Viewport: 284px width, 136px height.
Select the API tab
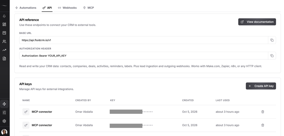click(47, 8)
